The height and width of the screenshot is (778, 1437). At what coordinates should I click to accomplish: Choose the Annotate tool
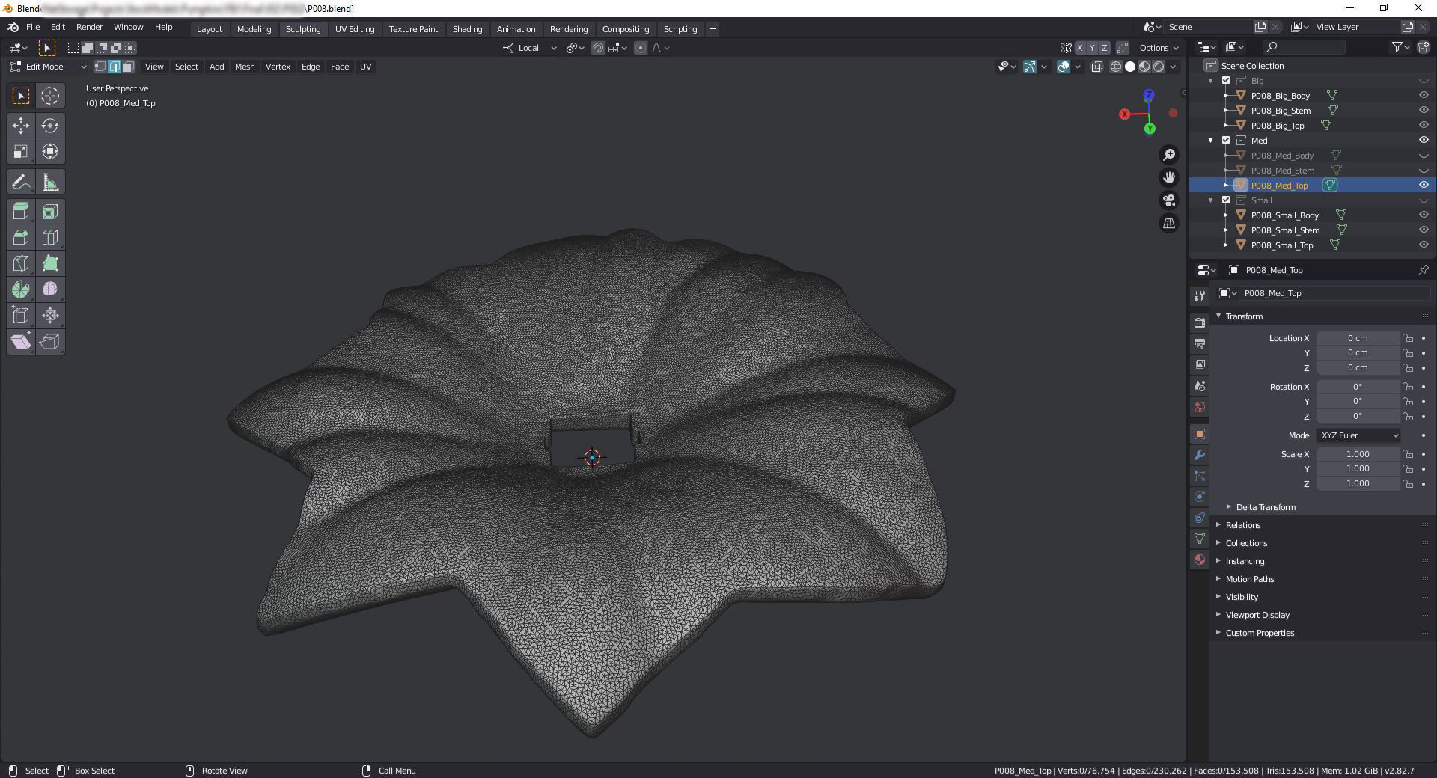coord(21,183)
